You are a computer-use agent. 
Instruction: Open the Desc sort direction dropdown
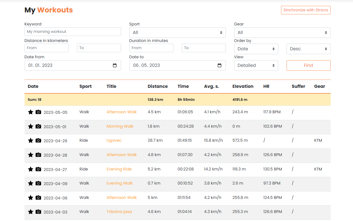[308, 49]
